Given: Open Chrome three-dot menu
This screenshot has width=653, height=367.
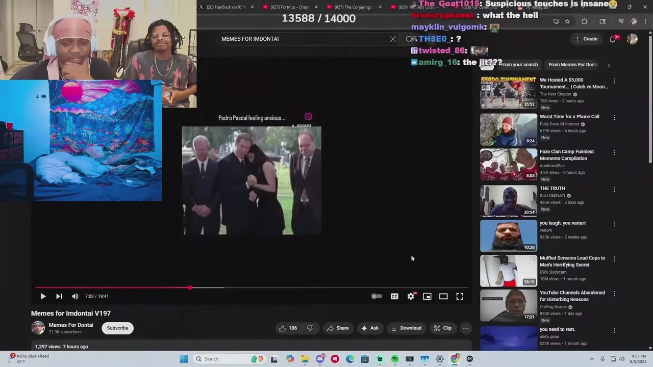Looking at the screenshot, I should point(645,21).
